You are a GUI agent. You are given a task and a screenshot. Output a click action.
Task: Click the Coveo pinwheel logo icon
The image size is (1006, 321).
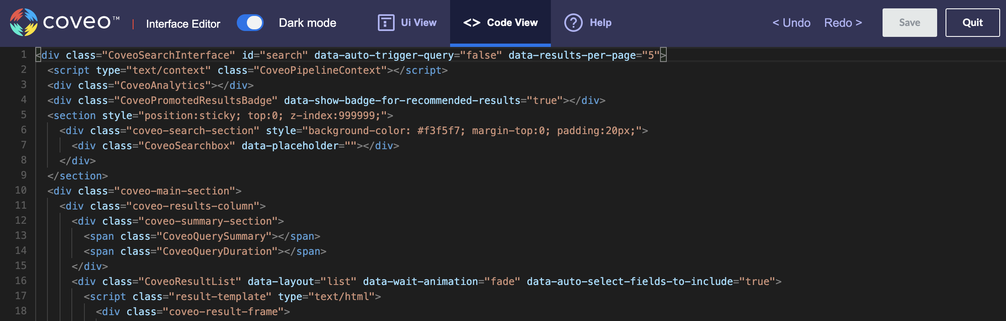click(24, 23)
